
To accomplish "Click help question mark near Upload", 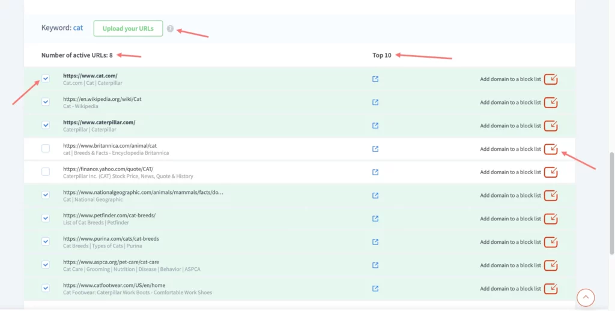I will 170,29.
